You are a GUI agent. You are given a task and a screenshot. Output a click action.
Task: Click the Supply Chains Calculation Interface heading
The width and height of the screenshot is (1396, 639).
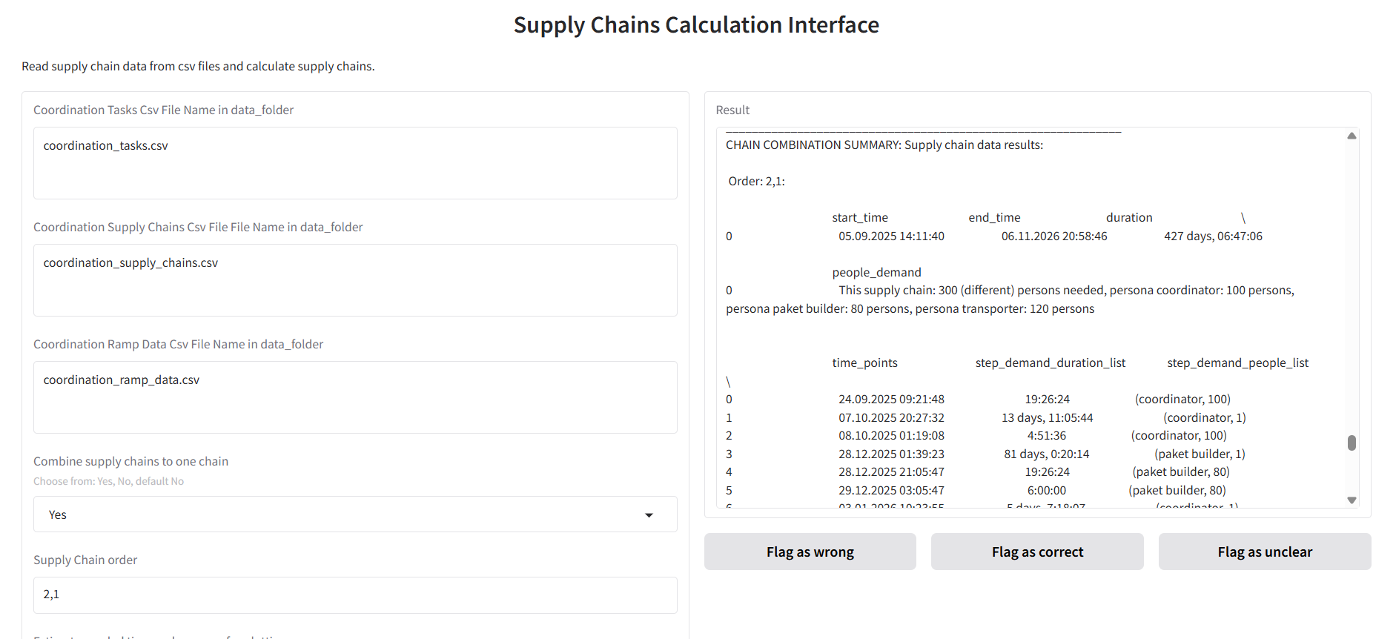[696, 25]
